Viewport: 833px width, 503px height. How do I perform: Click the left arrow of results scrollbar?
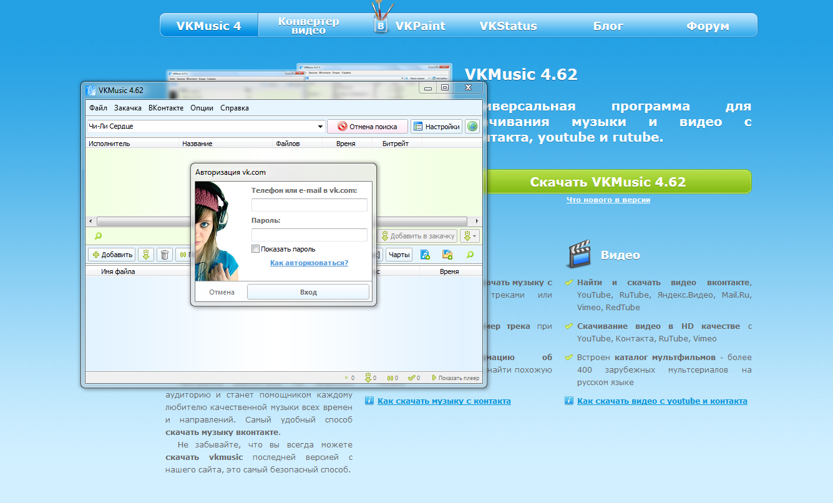point(90,221)
